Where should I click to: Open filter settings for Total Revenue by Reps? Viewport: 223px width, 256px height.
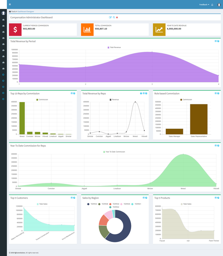tap(141, 93)
